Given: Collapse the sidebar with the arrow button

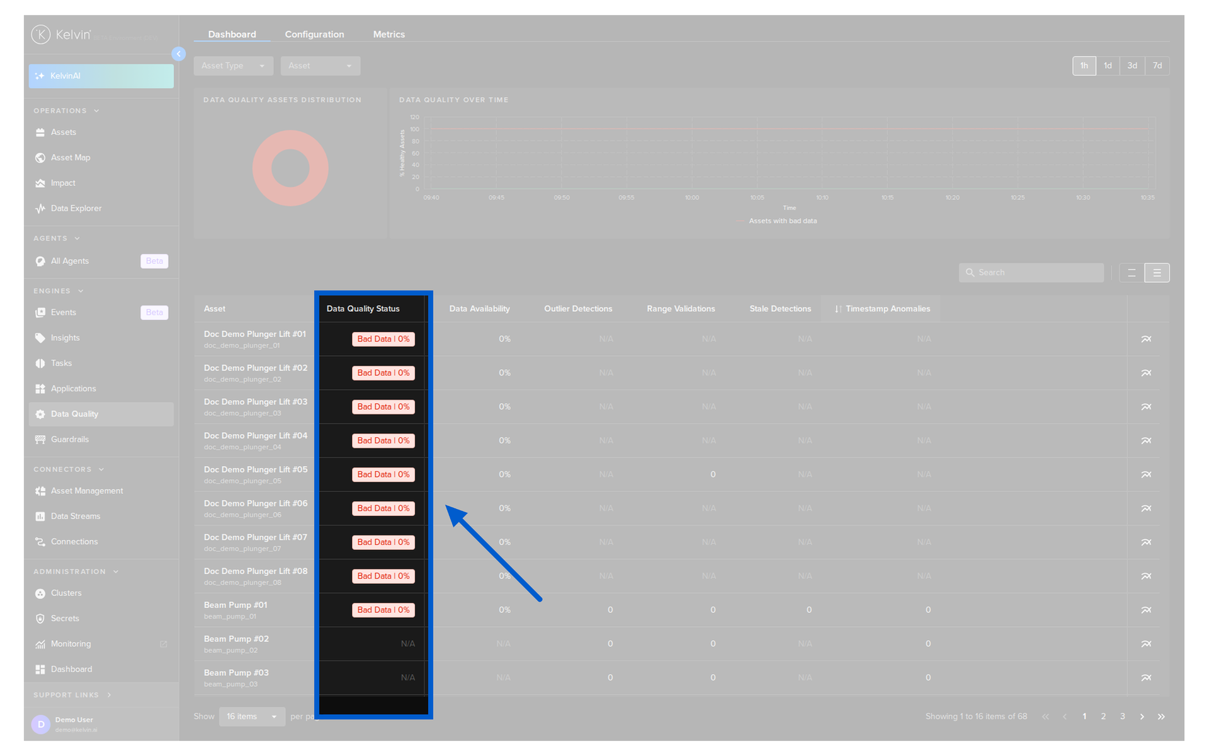Looking at the screenshot, I should coord(179,54).
